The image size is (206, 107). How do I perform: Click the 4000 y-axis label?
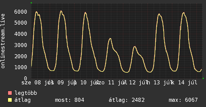pos(21,34)
